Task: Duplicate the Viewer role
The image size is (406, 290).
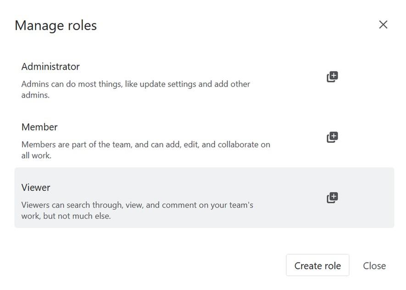Action: [x=332, y=197]
